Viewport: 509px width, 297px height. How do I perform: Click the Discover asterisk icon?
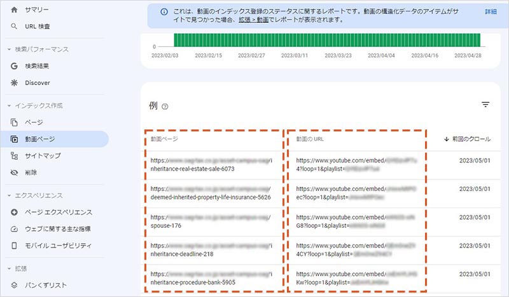tap(15, 82)
